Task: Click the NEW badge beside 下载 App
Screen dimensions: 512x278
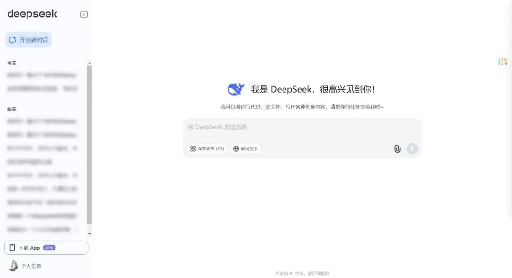Action: point(49,248)
